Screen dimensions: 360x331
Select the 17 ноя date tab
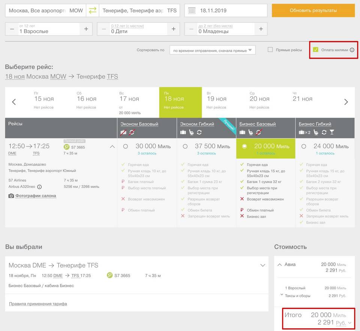[x=129, y=102]
